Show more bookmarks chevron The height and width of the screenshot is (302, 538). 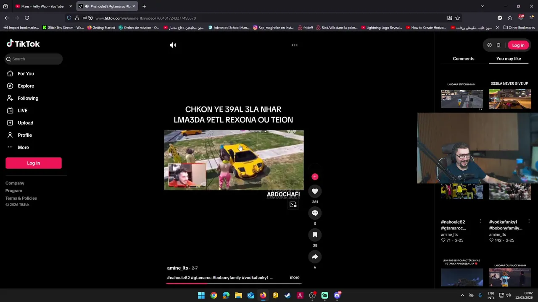point(498,28)
